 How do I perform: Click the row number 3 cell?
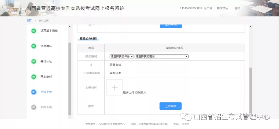coord(91,65)
